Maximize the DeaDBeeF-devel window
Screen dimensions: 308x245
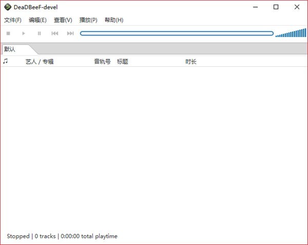[x=276, y=7]
